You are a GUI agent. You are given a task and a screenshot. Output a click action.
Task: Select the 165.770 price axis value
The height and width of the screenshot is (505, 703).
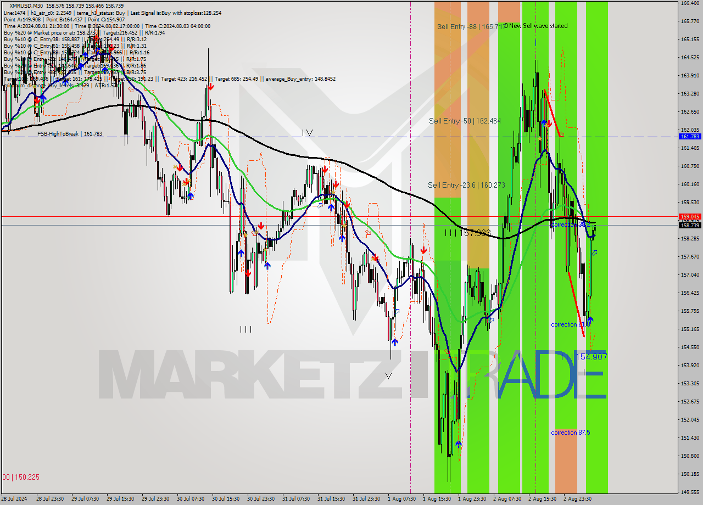click(x=690, y=21)
